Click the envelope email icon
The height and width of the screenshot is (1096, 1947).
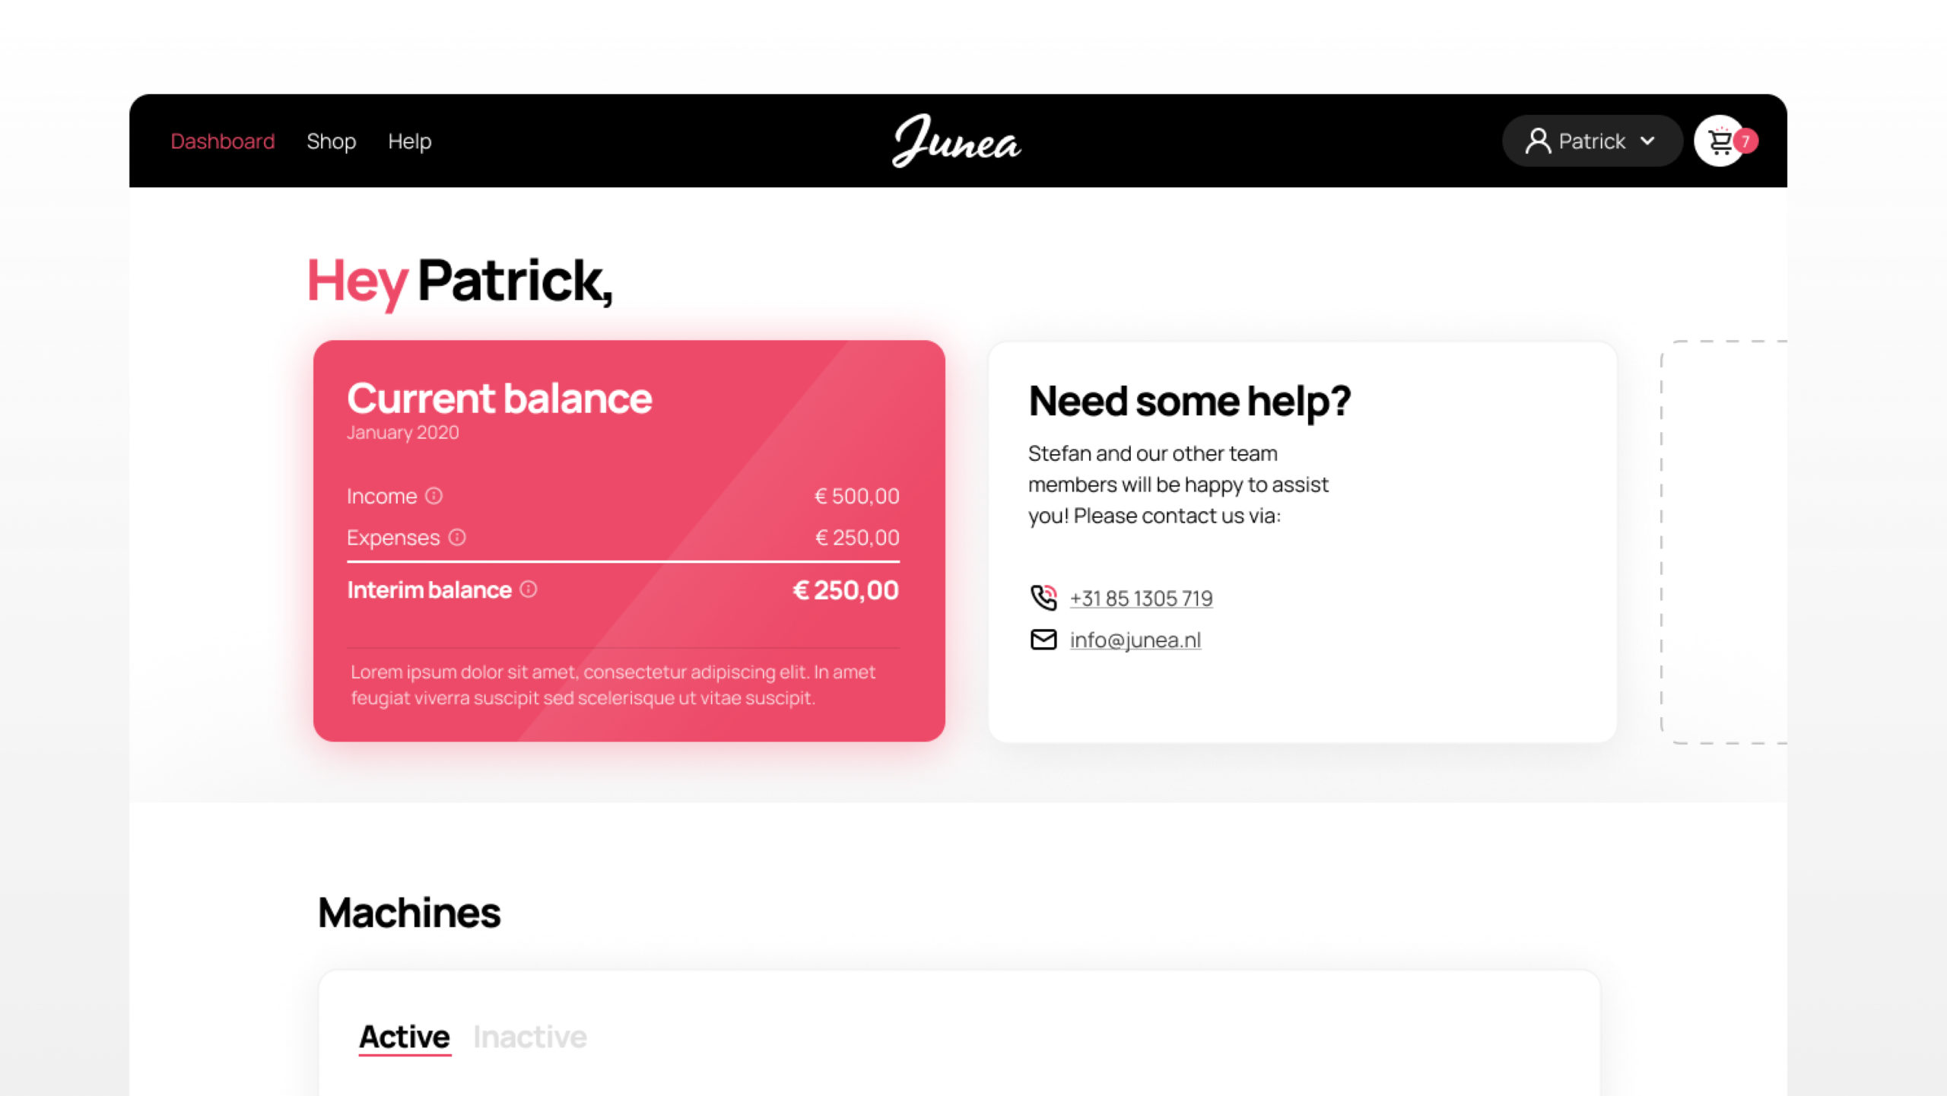tap(1043, 640)
